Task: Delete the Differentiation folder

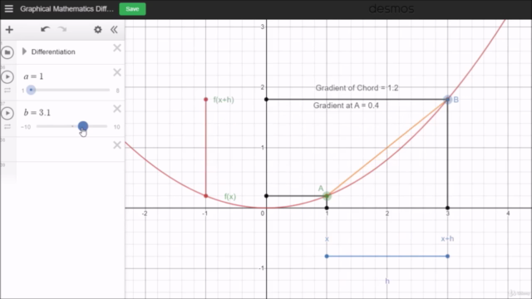Action: 117,48
